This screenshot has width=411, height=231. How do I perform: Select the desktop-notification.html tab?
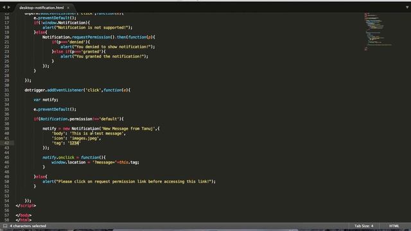click(x=41, y=8)
